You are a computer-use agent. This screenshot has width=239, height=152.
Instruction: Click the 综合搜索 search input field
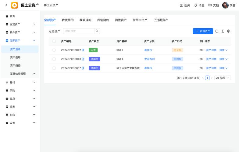[78, 31]
